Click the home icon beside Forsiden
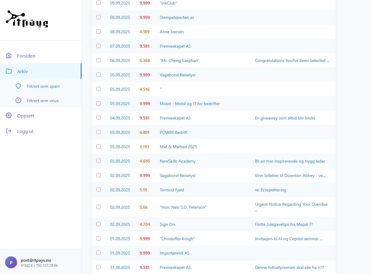Image resolution: width=372 pixels, height=274 pixels. tap(9, 56)
